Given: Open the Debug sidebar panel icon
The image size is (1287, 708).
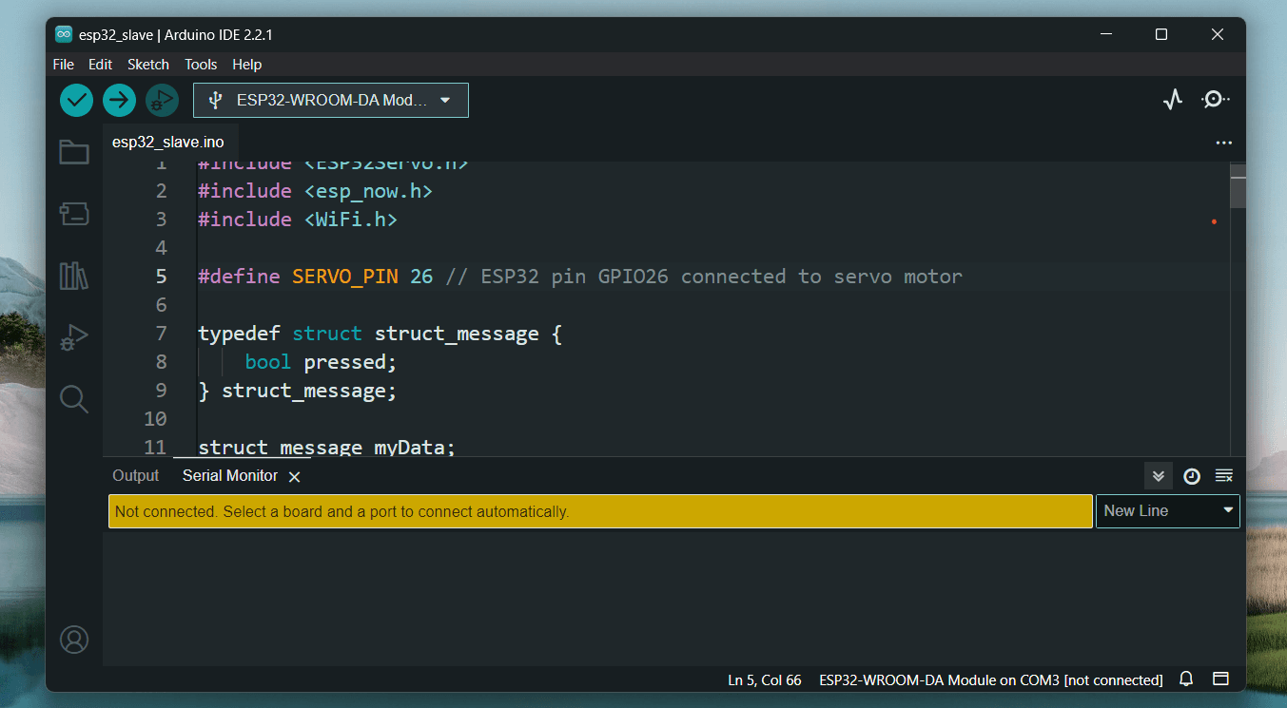Looking at the screenshot, I should pyautogui.click(x=74, y=337).
